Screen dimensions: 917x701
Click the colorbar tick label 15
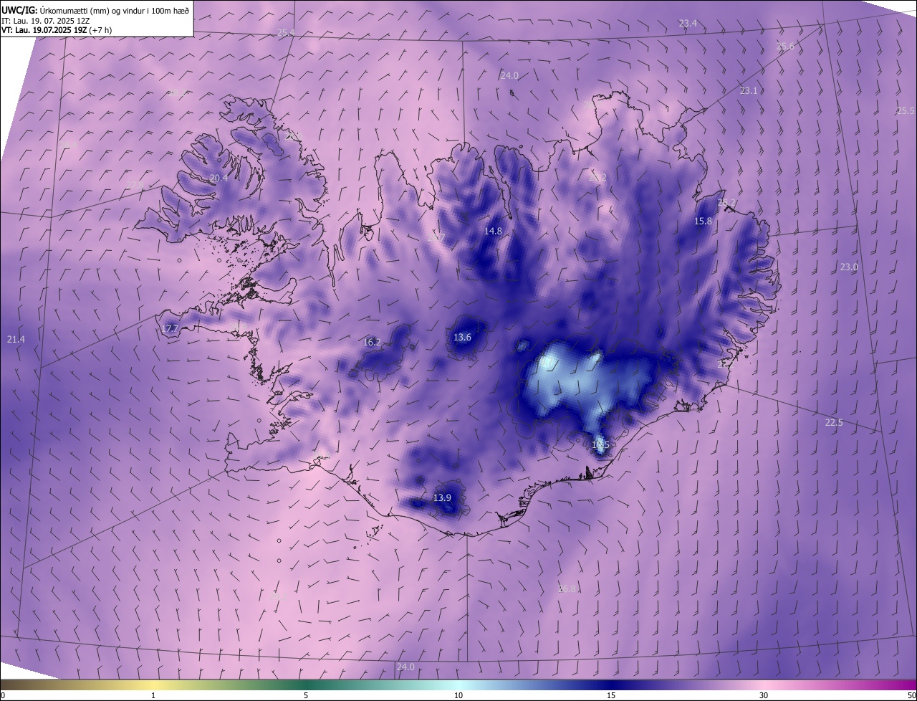[611, 695]
